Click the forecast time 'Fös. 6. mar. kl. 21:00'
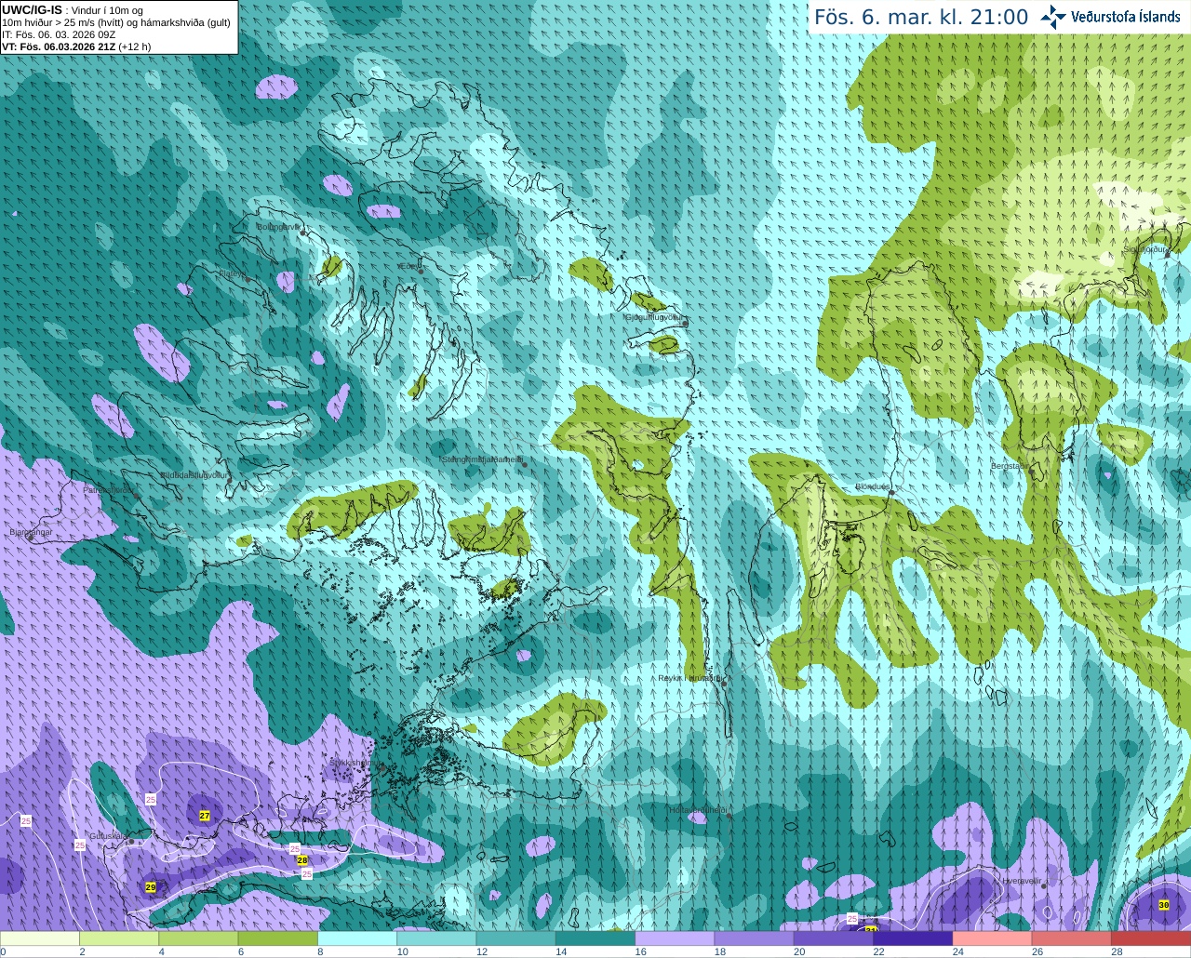The image size is (1191, 958). click(x=921, y=18)
